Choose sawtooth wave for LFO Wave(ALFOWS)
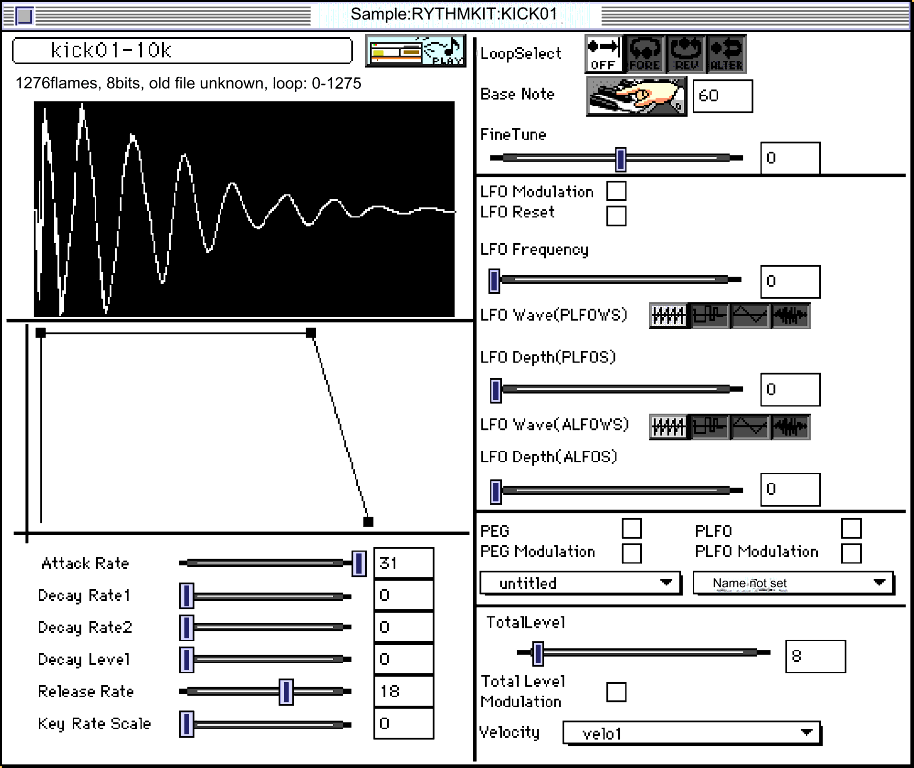The height and width of the screenshot is (768, 914). [668, 427]
